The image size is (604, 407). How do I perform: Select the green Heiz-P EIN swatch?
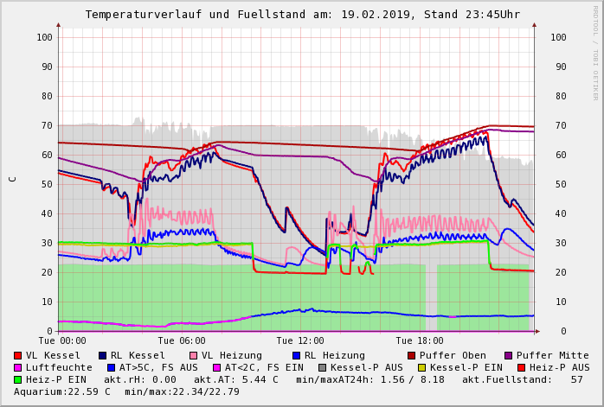pos(18,379)
